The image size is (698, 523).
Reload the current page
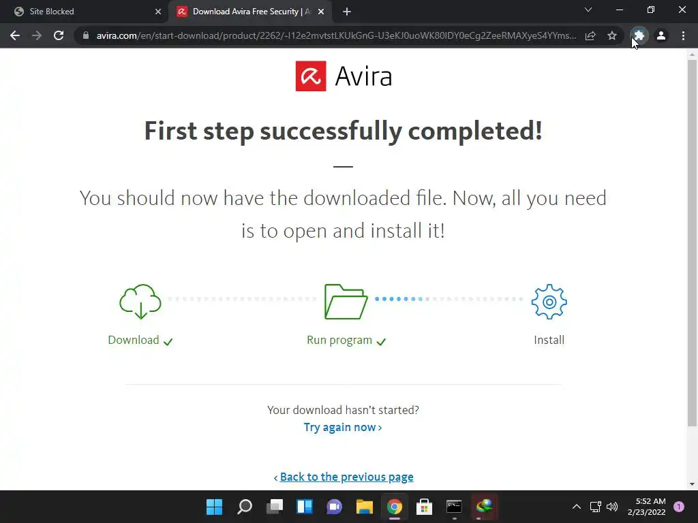(x=59, y=35)
